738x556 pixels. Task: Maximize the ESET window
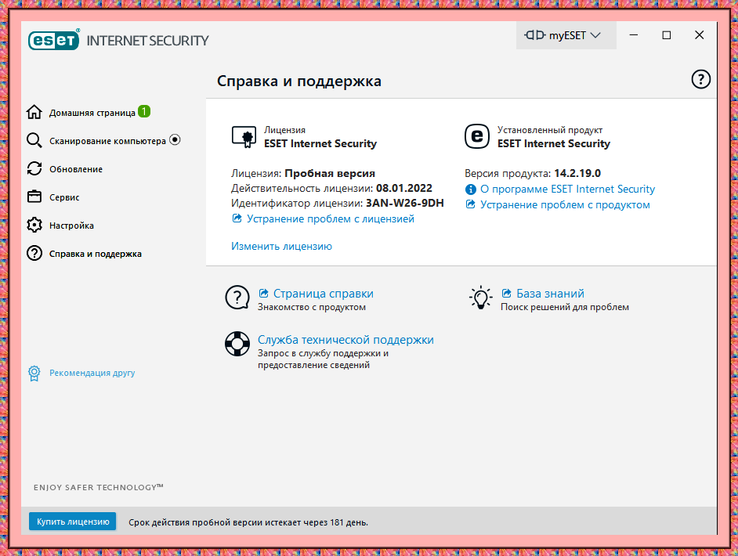[667, 35]
